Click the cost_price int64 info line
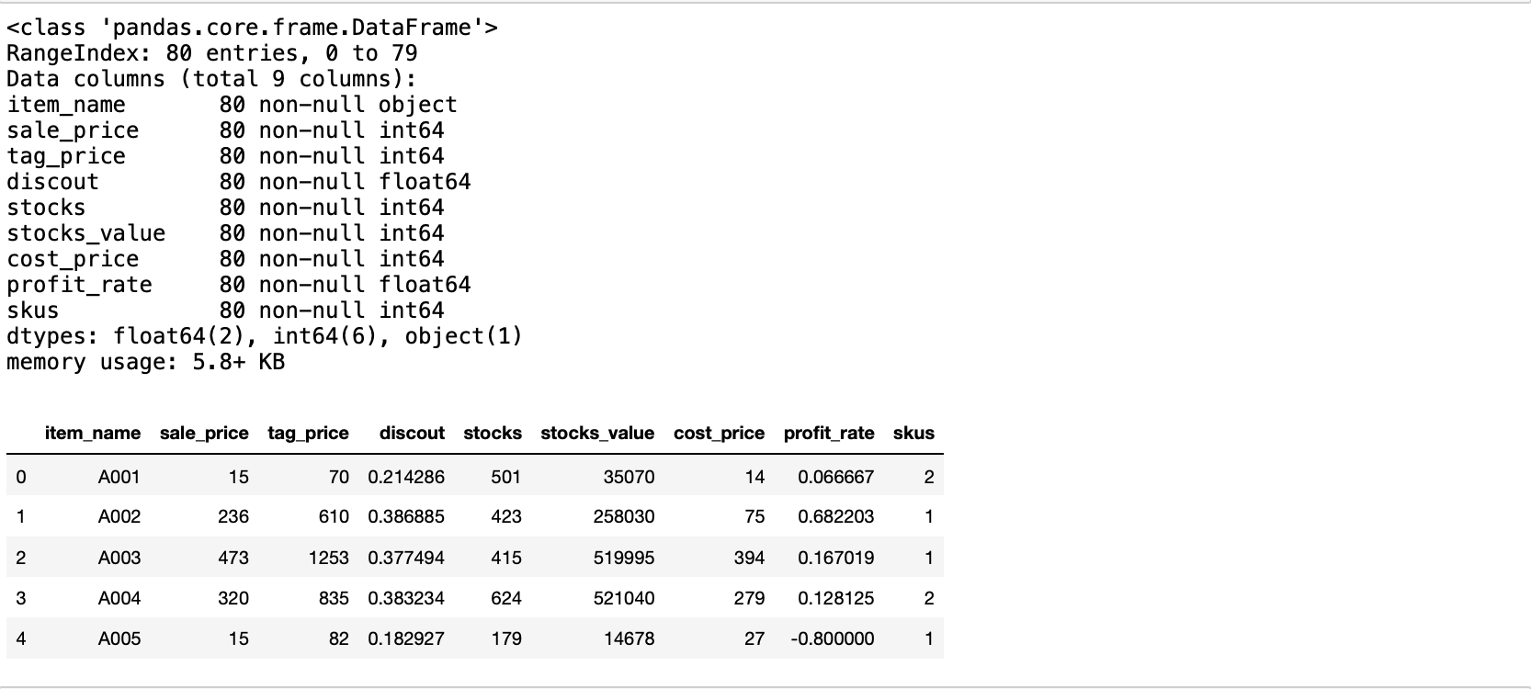 coord(225,259)
